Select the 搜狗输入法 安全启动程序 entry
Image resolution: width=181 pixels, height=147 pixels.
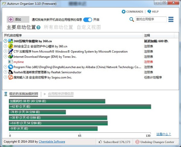(43, 77)
